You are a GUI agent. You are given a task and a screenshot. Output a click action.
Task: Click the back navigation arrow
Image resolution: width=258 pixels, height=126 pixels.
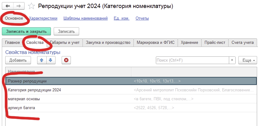7,6
